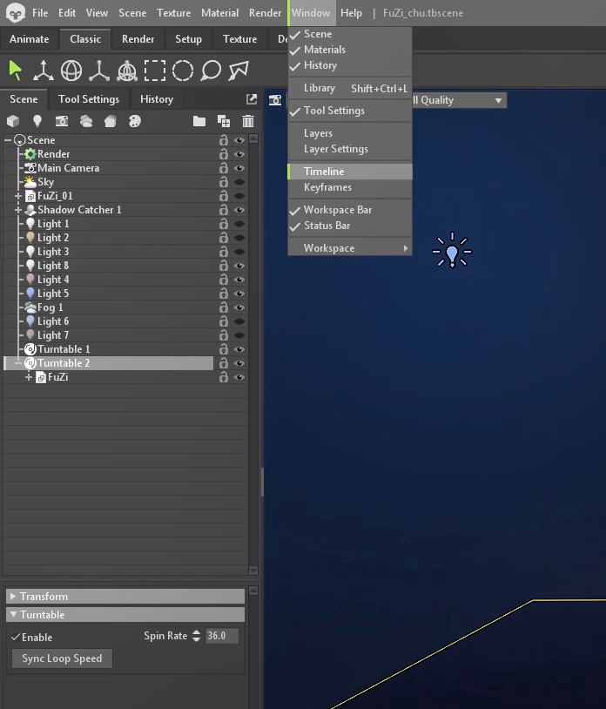Uncheck the turntable Enable checkbox

pyautogui.click(x=17, y=638)
